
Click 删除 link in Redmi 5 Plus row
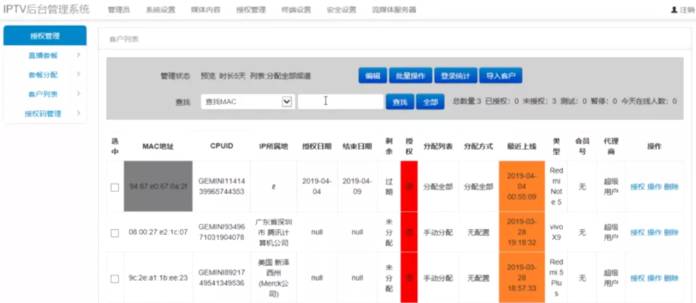point(671,278)
